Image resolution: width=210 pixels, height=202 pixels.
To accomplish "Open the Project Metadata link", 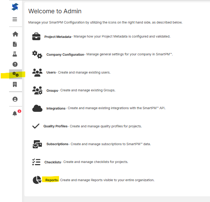I will [58, 37].
